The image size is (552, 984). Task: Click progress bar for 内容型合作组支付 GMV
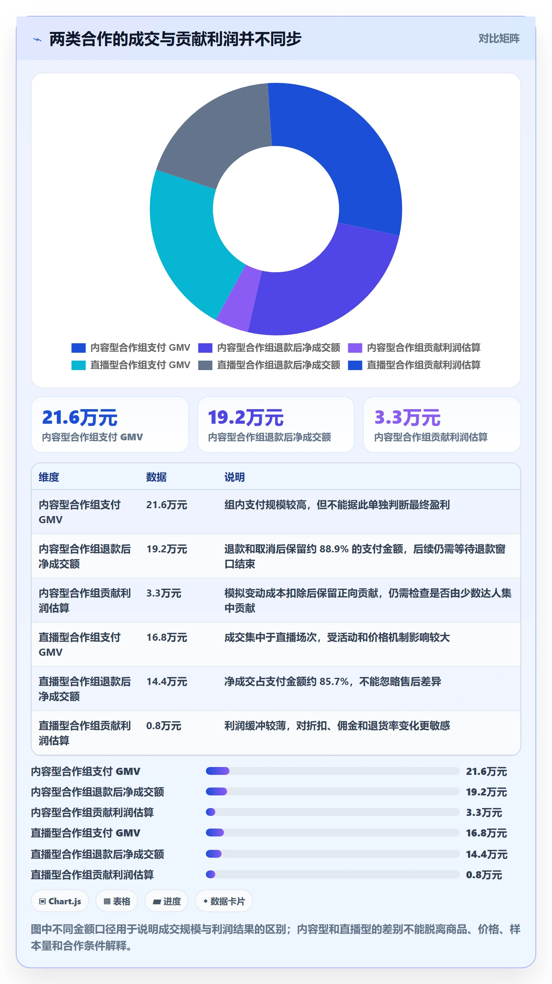332,771
